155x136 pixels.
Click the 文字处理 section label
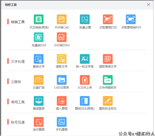pyautogui.click(x=18, y=62)
